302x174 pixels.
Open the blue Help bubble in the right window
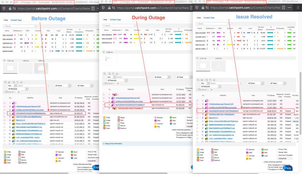point(288,168)
